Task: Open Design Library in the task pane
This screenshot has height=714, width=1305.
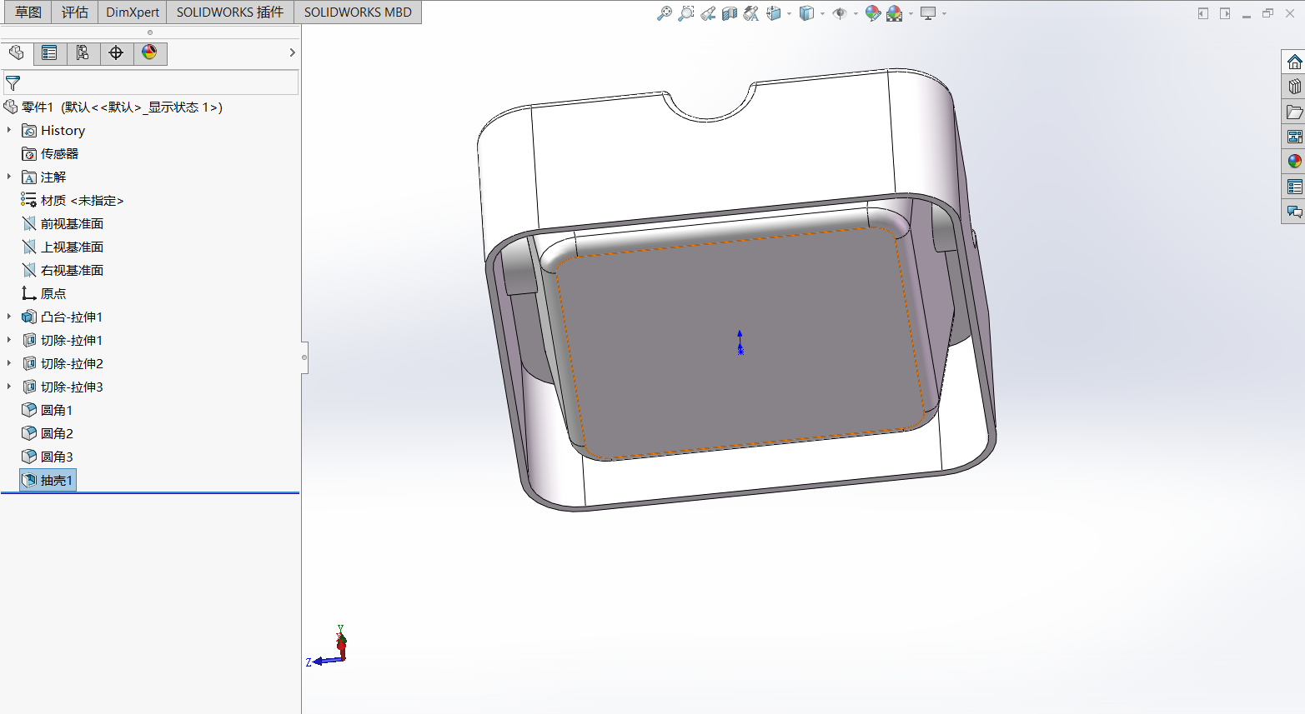Action: pyautogui.click(x=1294, y=87)
